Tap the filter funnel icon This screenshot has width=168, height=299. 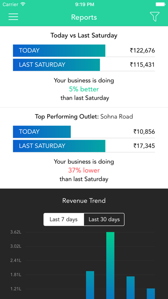tap(154, 17)
